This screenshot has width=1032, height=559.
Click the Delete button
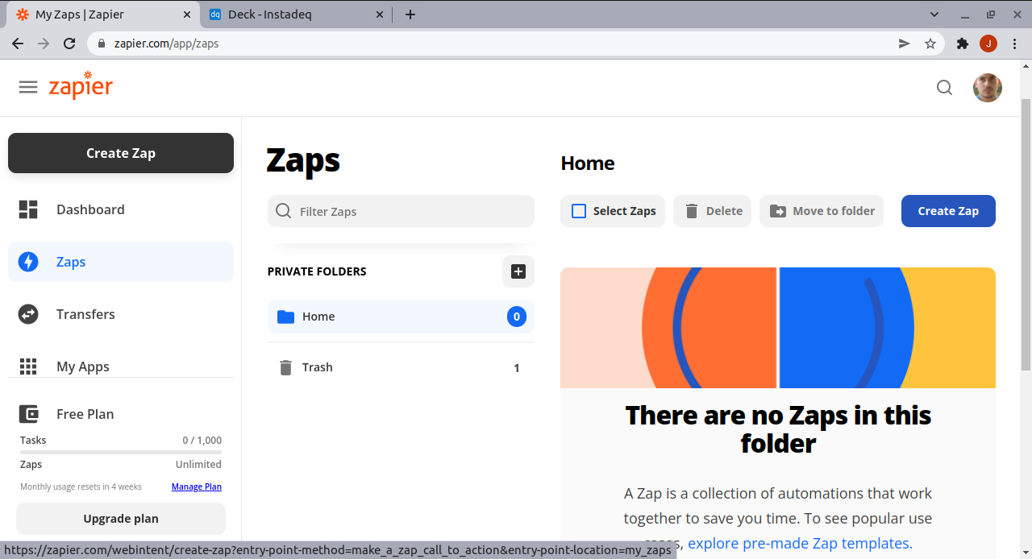[712, 211]
